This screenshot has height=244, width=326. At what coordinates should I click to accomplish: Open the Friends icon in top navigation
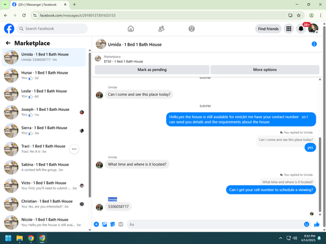(161, 29)
